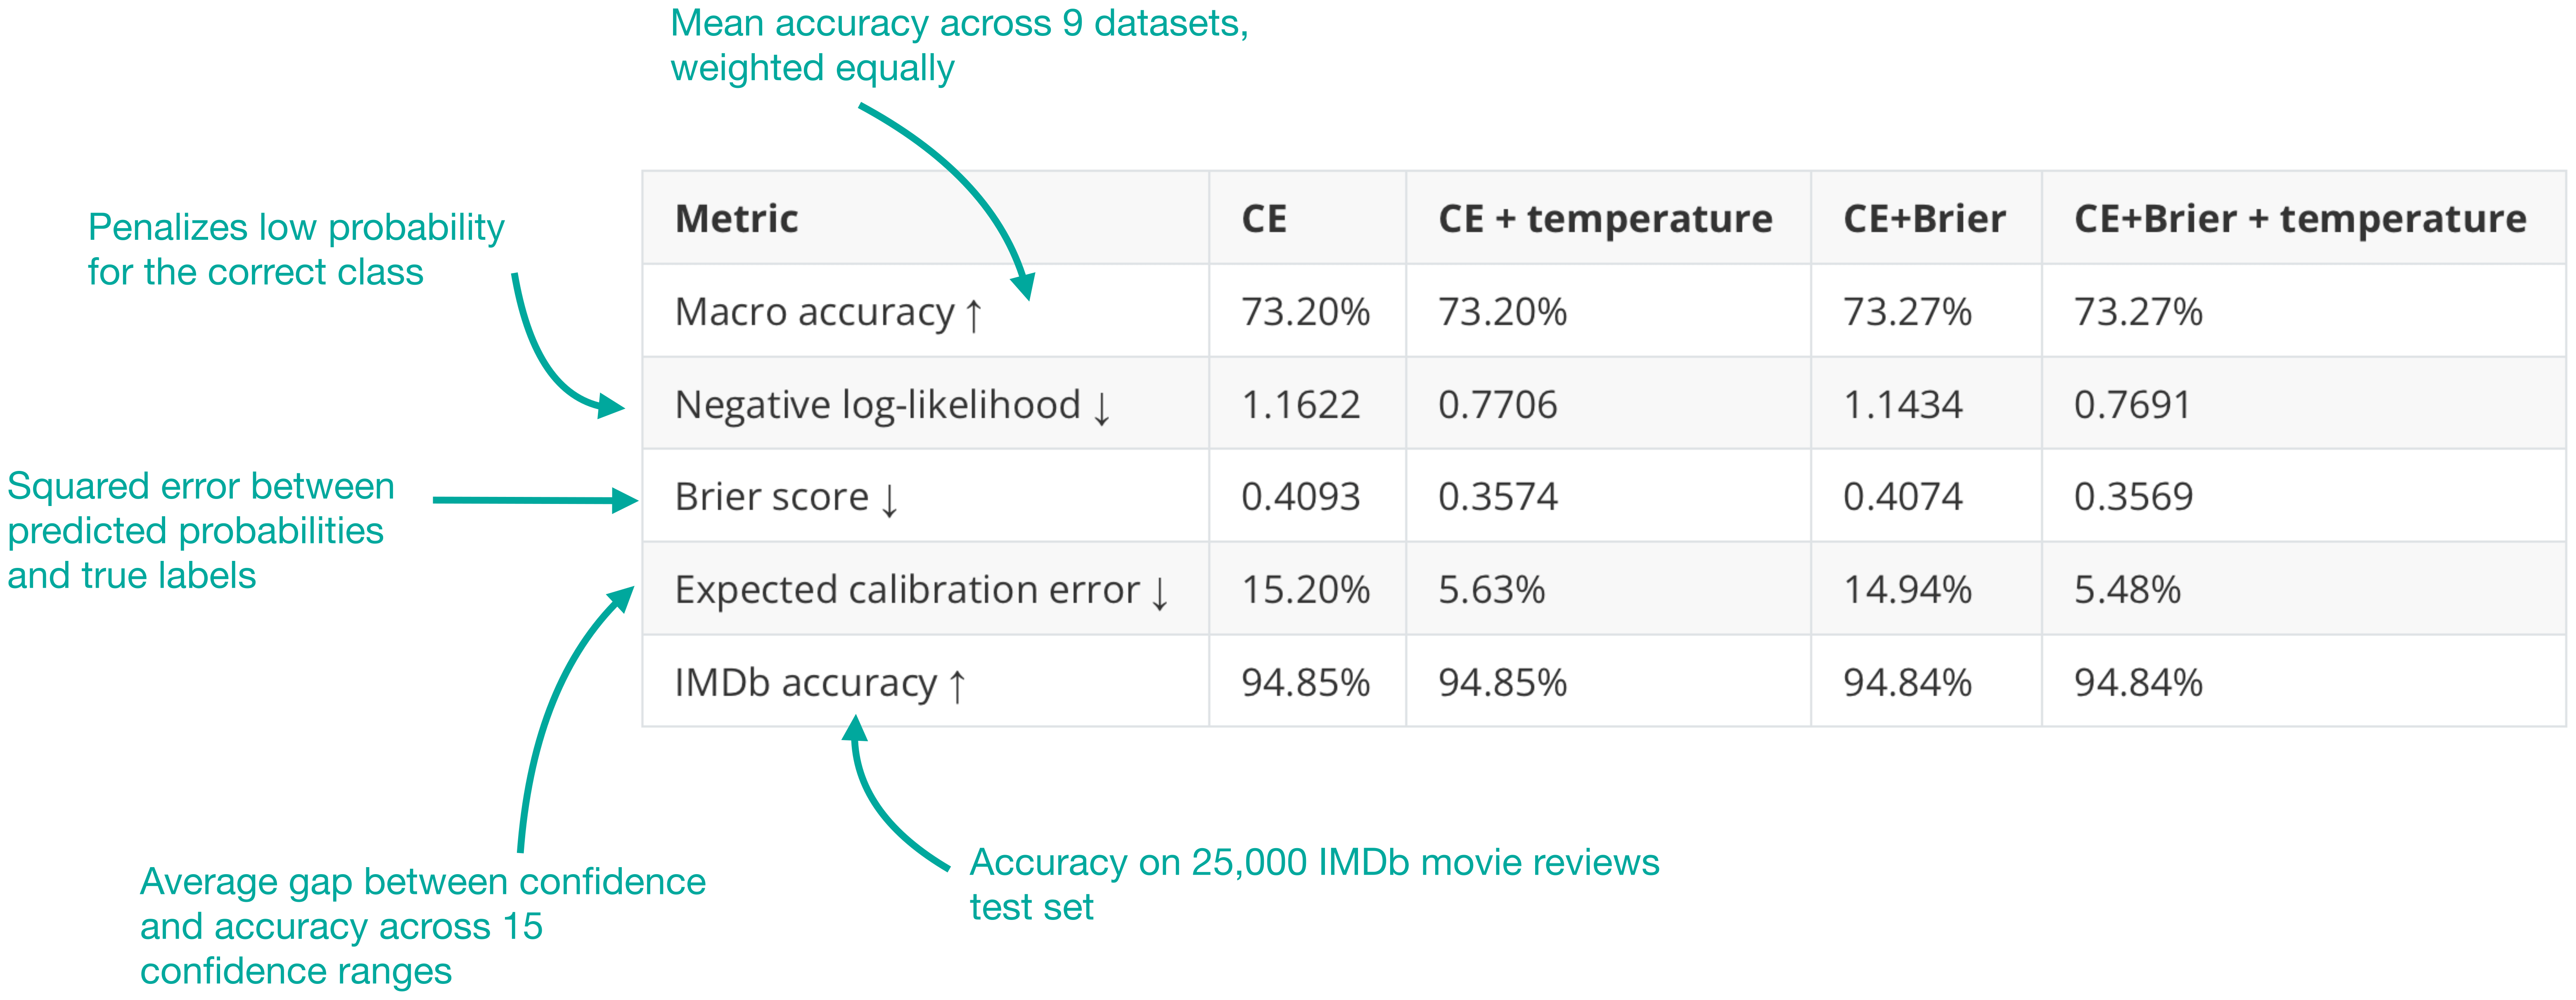The width and height of the screenshot is (2576, 1000).
Task: Click the 5.48% calibration error cell
Action: point(2127,590)
